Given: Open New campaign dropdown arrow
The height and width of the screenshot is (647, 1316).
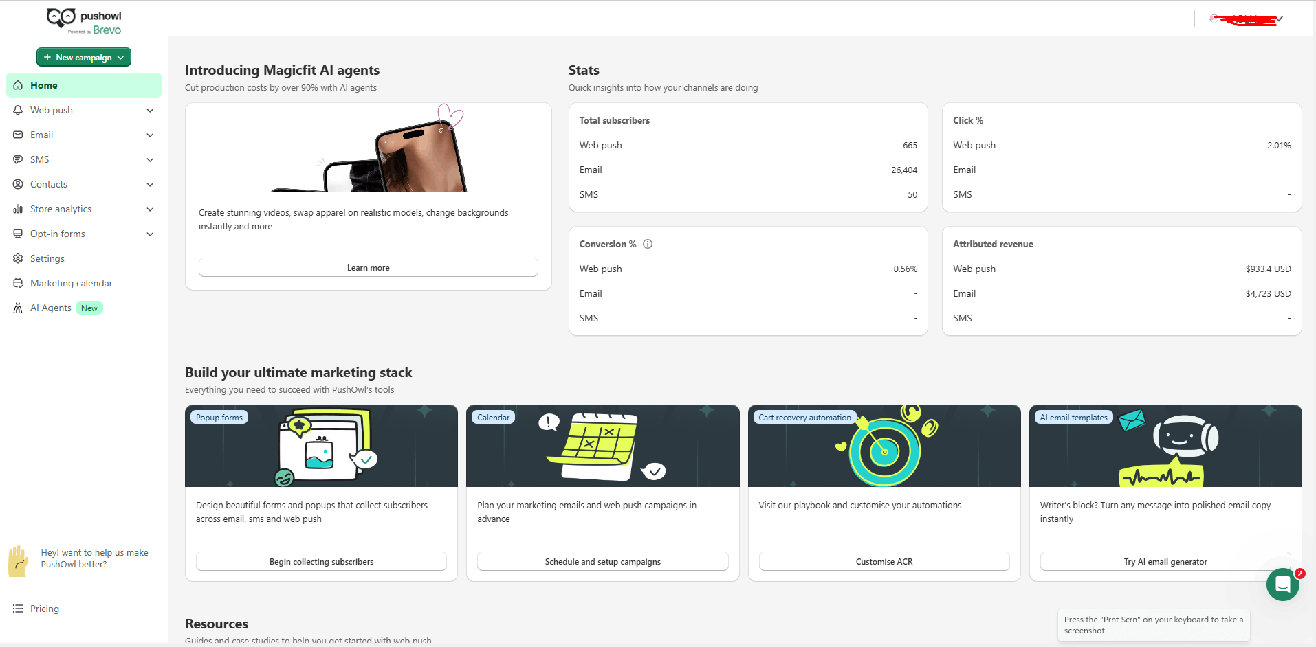Looking at the screenshot, I should tap(121, 58).
